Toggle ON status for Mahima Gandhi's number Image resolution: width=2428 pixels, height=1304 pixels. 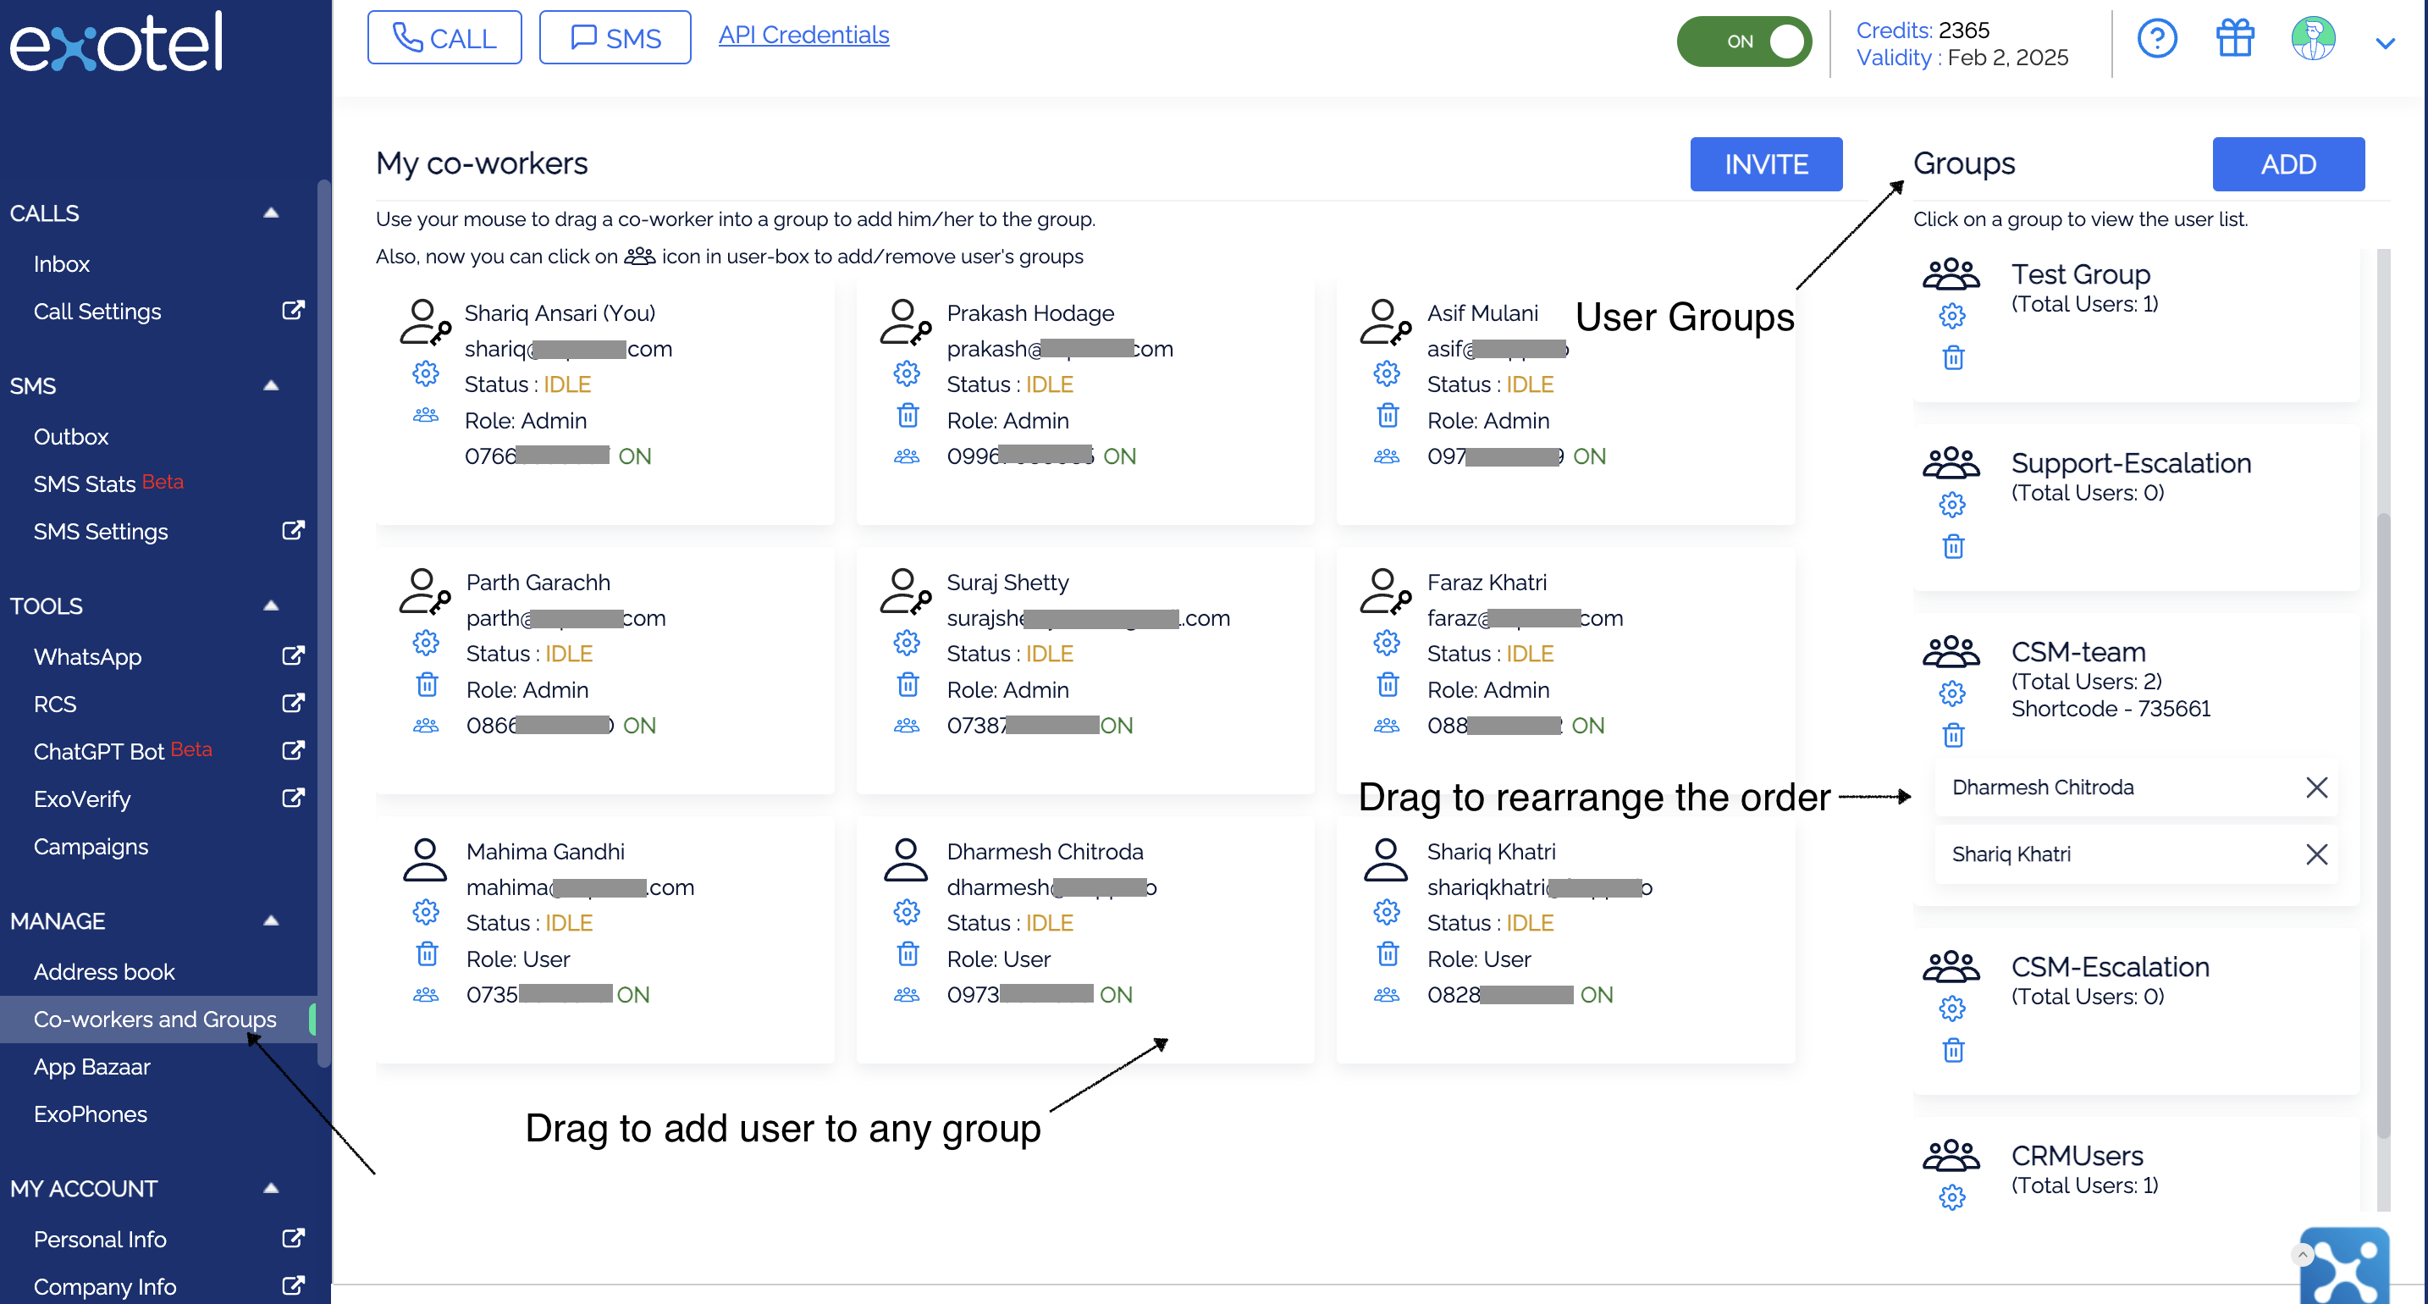pyautogui.click(x=632, y=995)
